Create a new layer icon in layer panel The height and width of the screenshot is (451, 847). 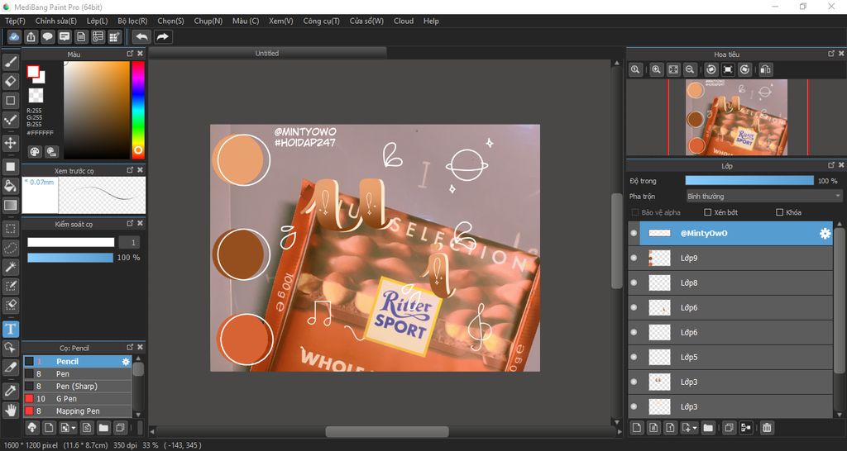point(637,428)
